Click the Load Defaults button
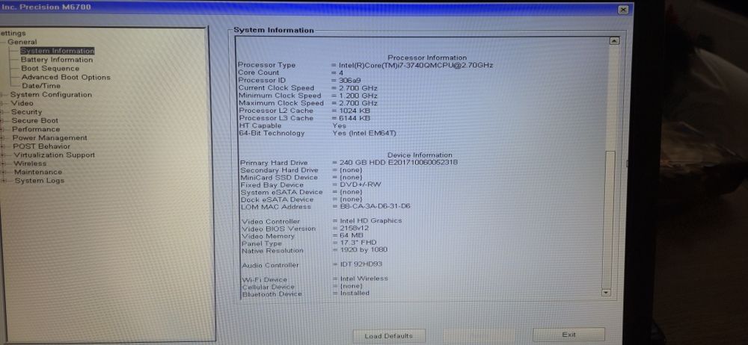This screenshot has height=345, width=748. coord(388,336)
